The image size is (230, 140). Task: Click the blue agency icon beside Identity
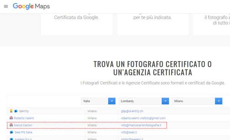pyautogui.click(x=16, y=111)
